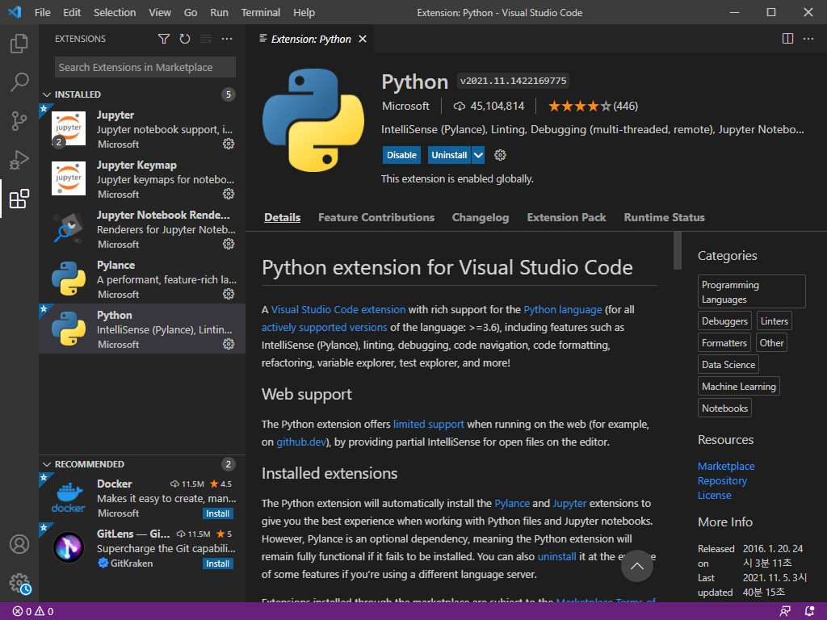Screen dimensions: 827x620
Task: Open notifications bell in status bar
Action: [x=809, y=612]
